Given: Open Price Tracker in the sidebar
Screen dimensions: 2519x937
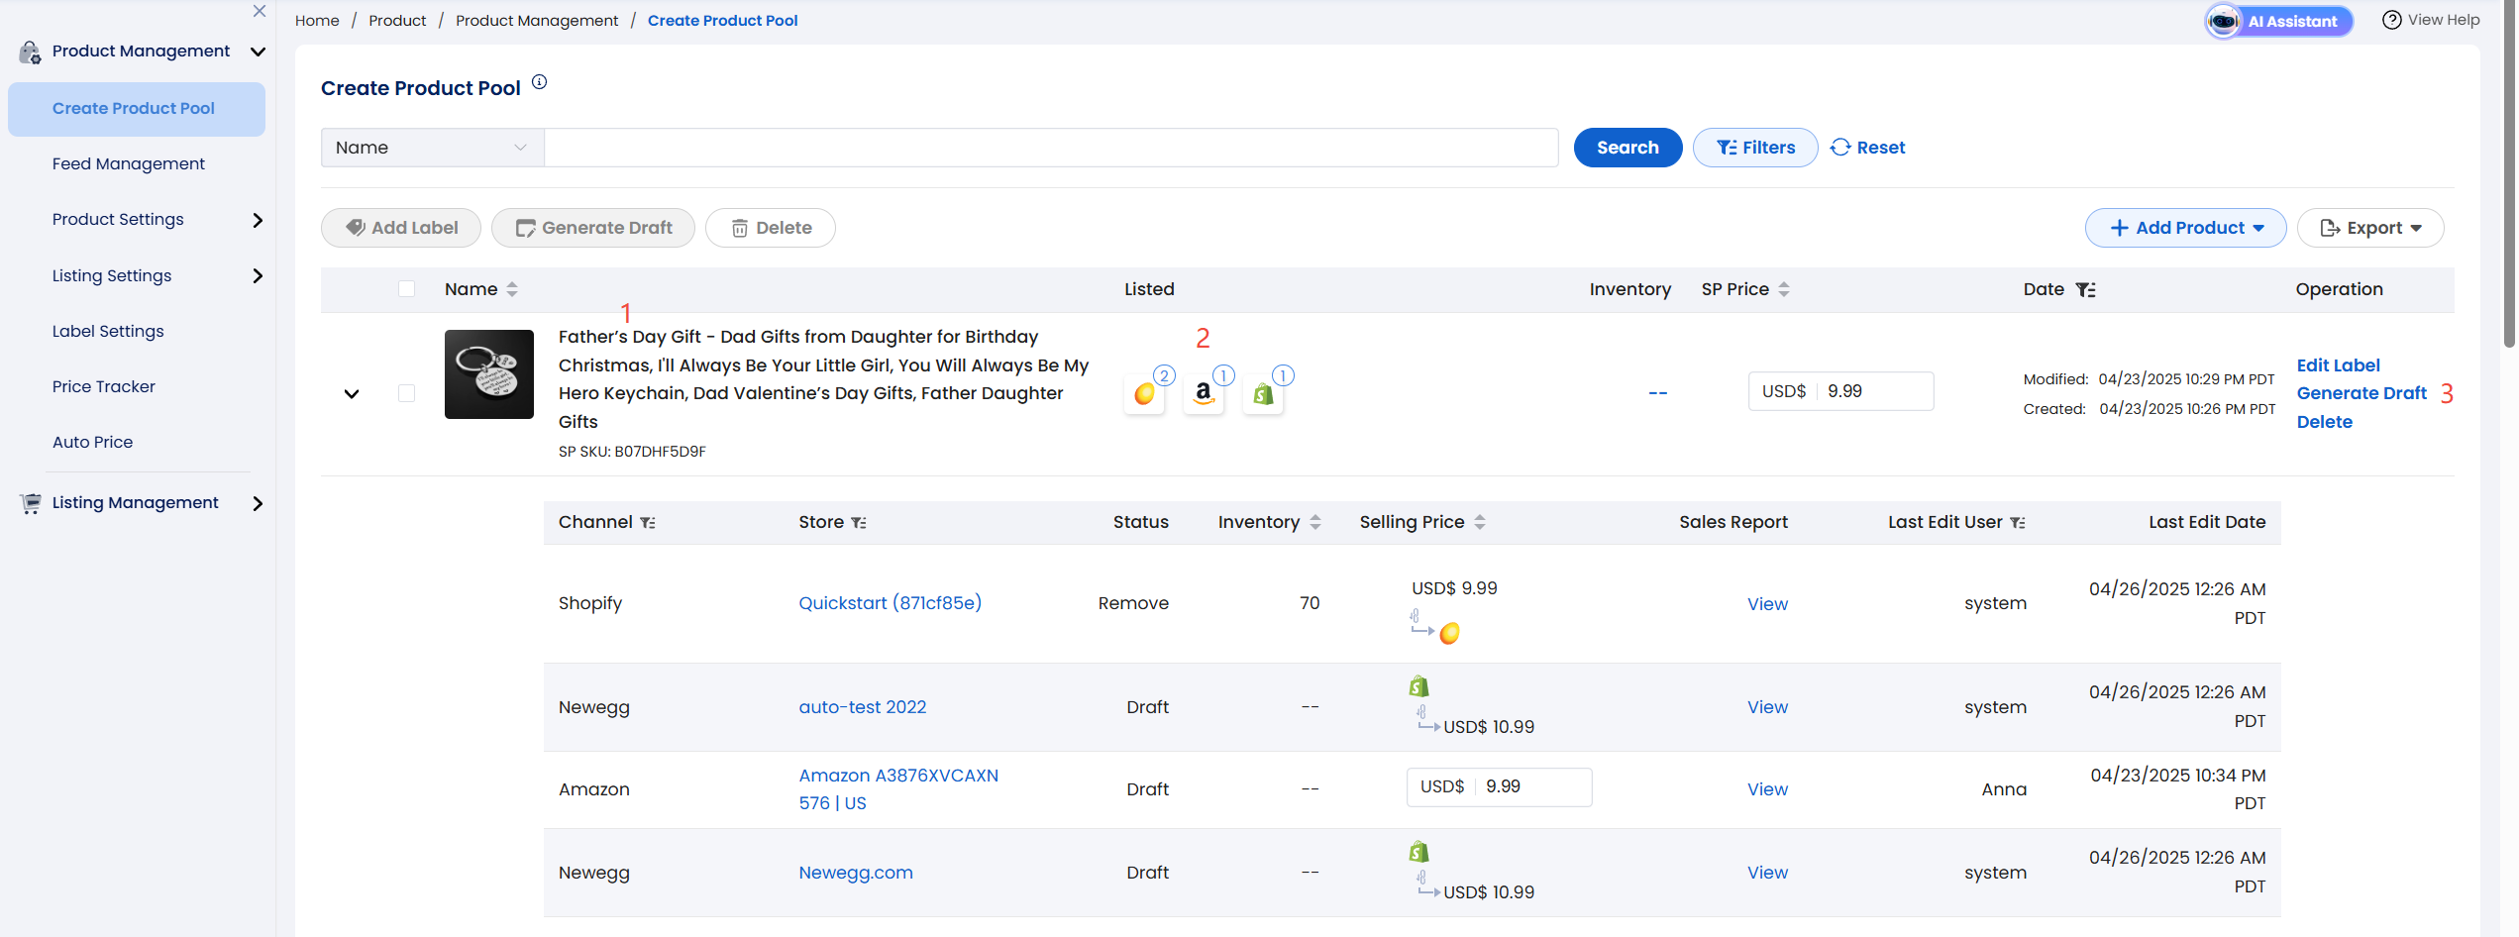Looking at the screenshot, I should click(x=104, y=386).
